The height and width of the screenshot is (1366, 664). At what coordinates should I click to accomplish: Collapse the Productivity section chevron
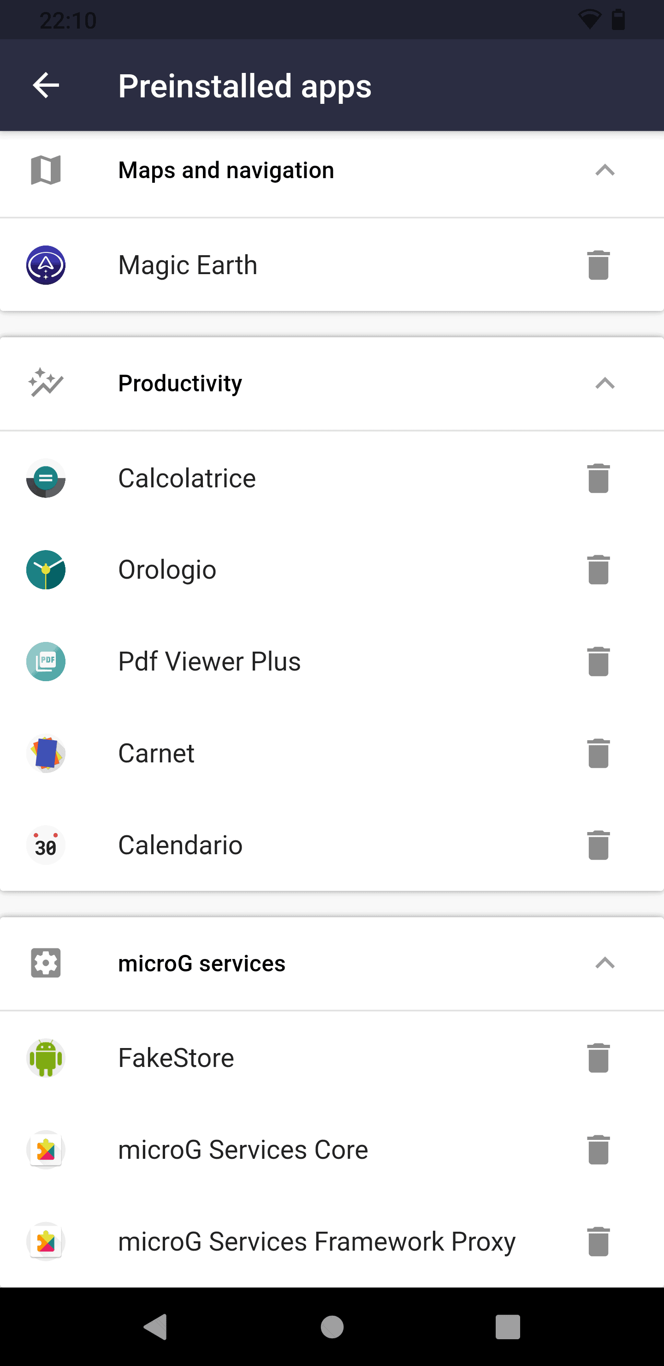(x=605, y=383)
